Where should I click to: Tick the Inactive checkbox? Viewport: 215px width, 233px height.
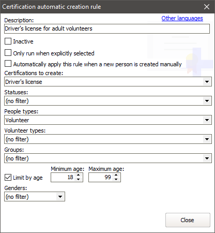point(8,41)
